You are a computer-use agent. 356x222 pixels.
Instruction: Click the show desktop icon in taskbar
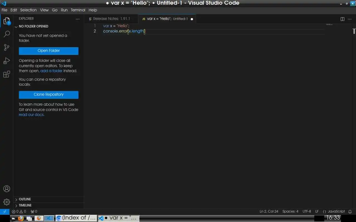(x=13, y=218)
